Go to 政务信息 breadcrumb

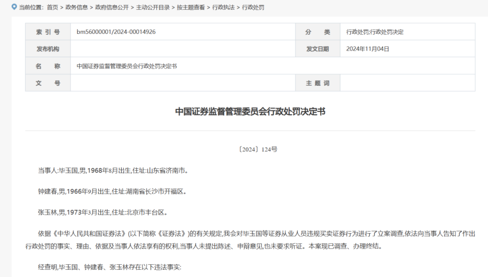[x=76, y=8]
